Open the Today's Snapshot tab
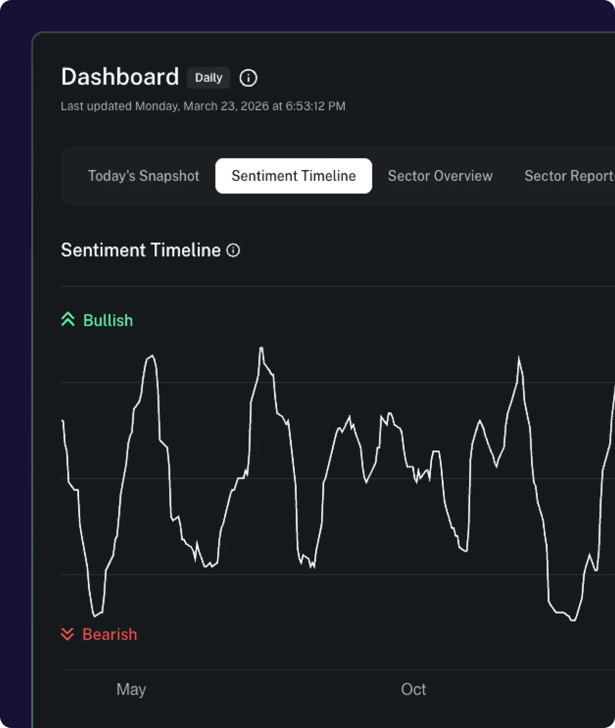The width and height of the screenshot is (615, 728). (x=143, y=176)
